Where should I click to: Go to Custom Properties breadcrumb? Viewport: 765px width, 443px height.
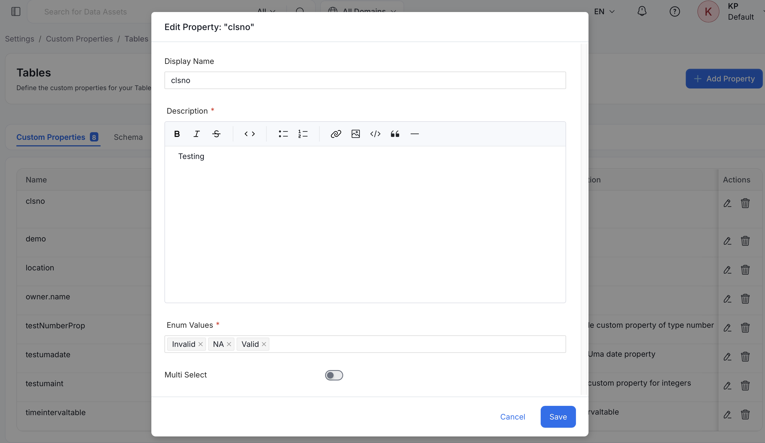(x=79, y=39)
